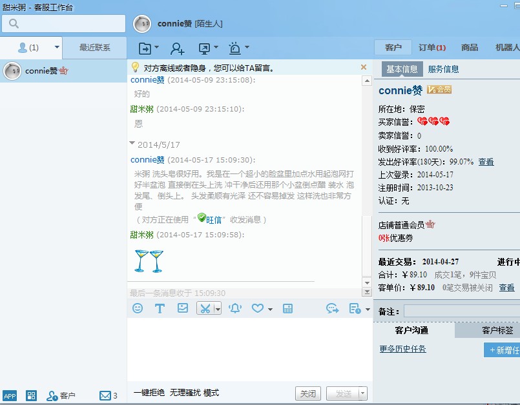Click the alarm report icon

(234, 48)
